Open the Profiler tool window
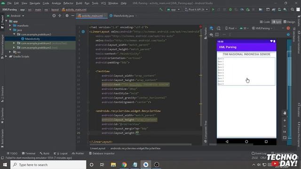301x169 pixels. coord(78,154)
